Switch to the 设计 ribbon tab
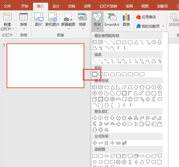The image size is (179, 167). click(x=56, y=6)
